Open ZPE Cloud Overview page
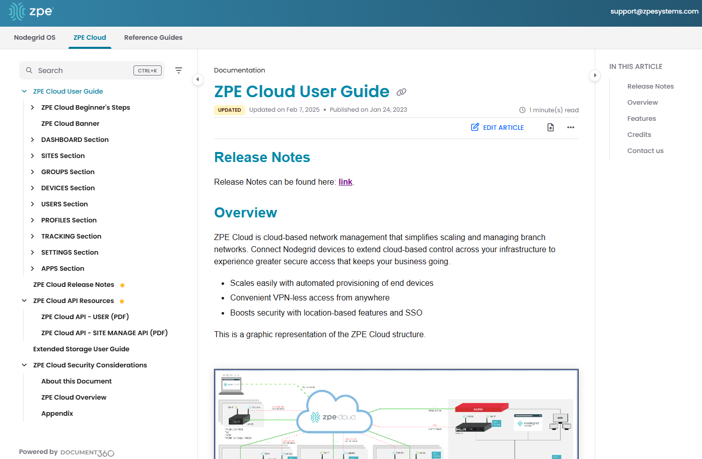The image size is (702, 459). coord(74,397)
